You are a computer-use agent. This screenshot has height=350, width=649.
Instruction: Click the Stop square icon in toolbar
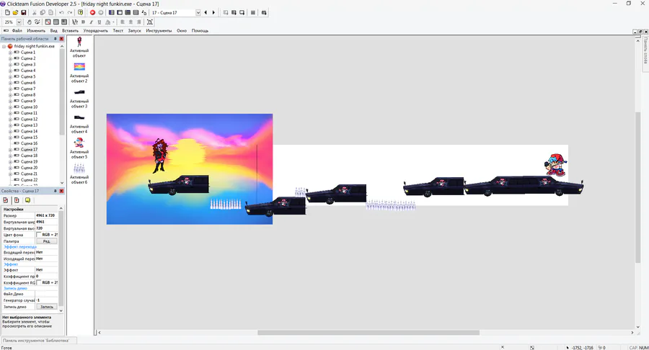[x=253, y=13]
